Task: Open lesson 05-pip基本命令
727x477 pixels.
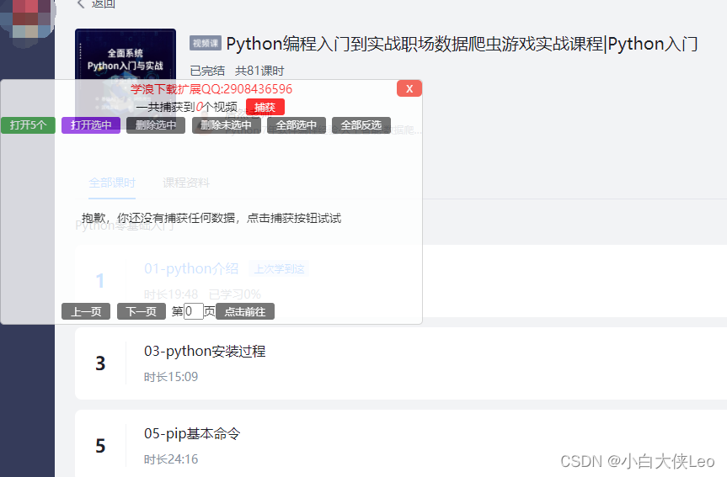Action: 192,433
